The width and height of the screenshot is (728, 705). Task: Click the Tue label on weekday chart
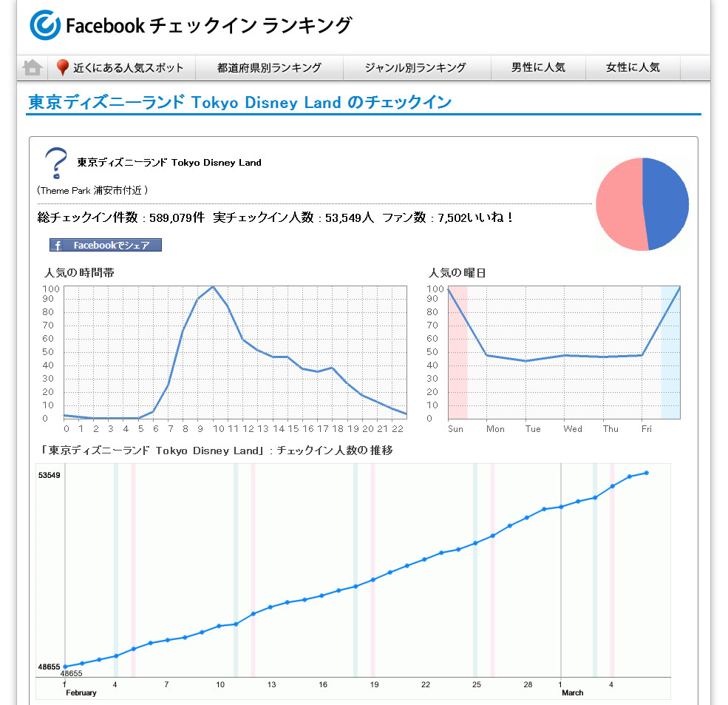point(533,429)
